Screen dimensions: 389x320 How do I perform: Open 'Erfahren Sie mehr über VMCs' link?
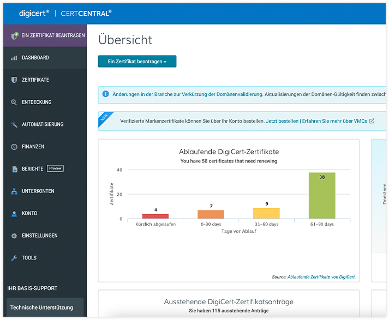tap(334, 121)
